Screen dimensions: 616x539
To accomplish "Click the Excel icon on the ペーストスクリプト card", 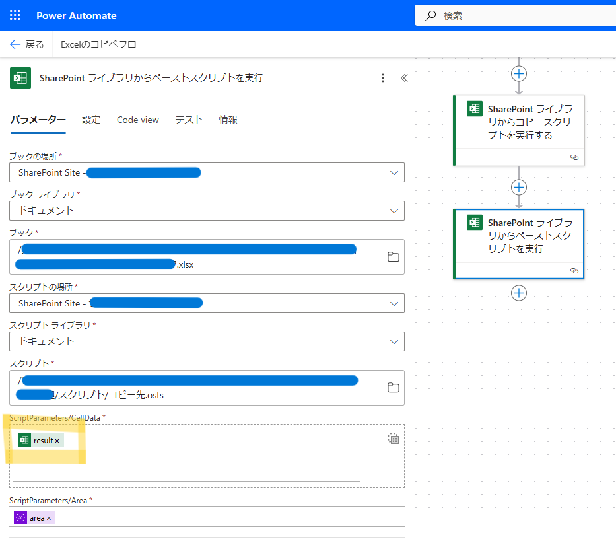I will (x=475, y=223).
